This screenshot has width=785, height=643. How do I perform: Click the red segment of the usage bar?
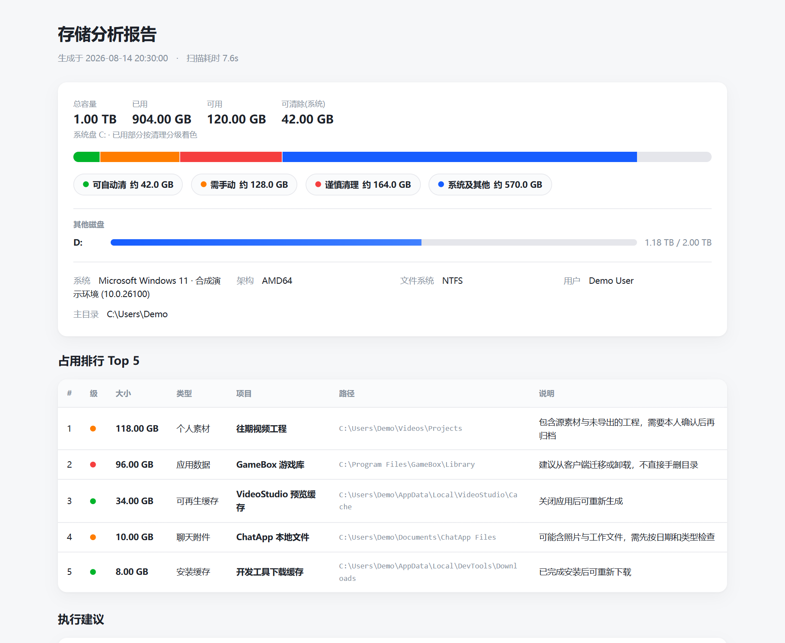click(231, 157)
